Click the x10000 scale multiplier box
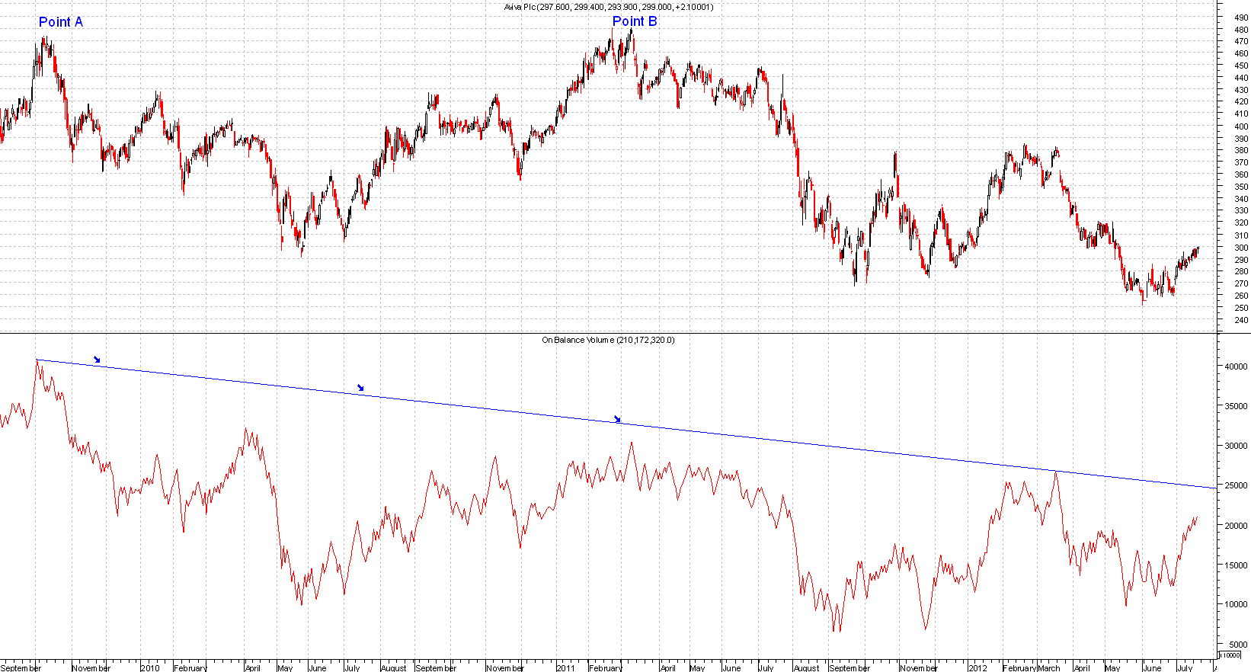 coord(1230,654)
